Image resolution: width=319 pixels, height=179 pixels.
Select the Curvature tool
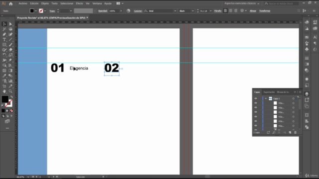[x=10, y=34]
